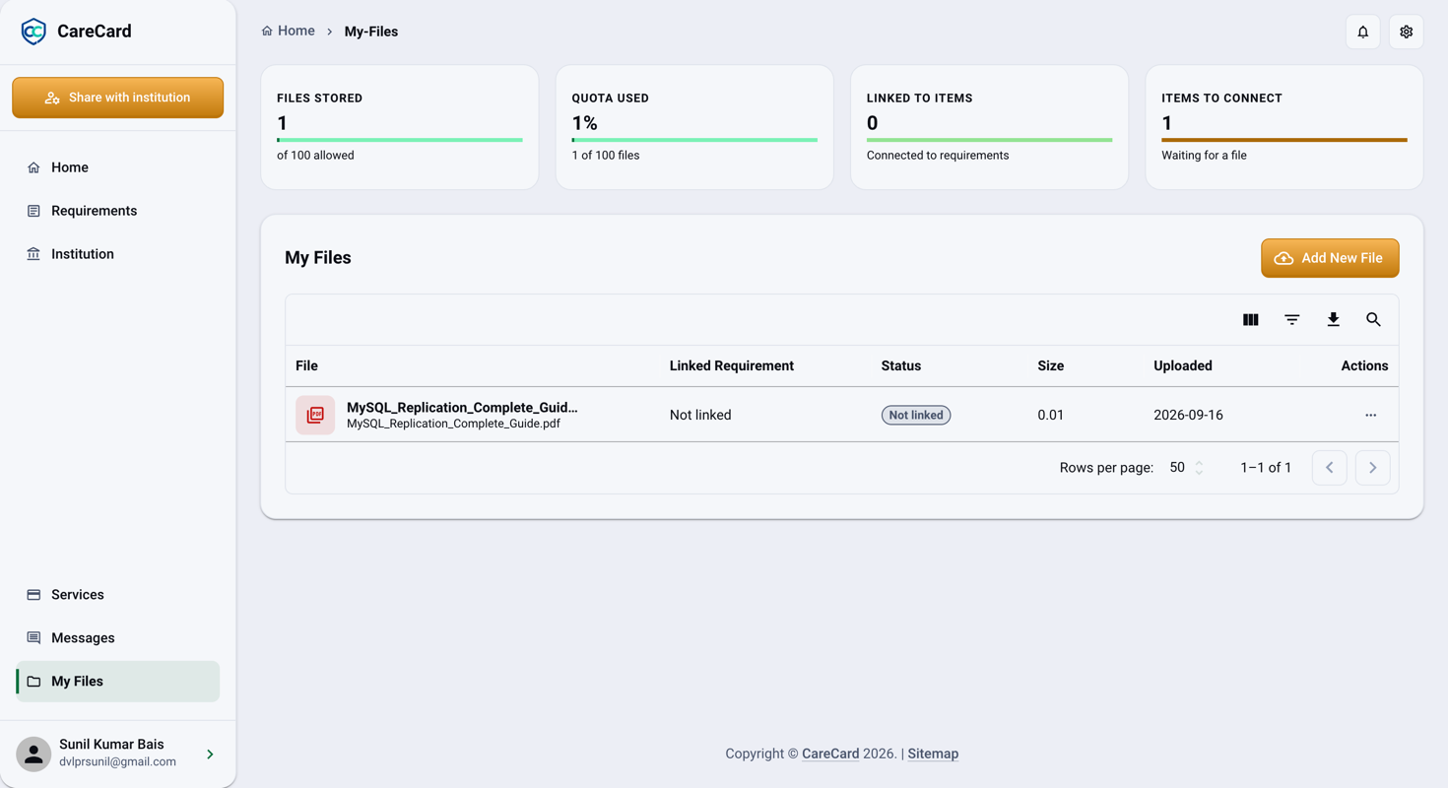Image resolution: width=1448 pixels, height=788 pixels.
Task: Click the File column header
Action: (x=306, y=365)
